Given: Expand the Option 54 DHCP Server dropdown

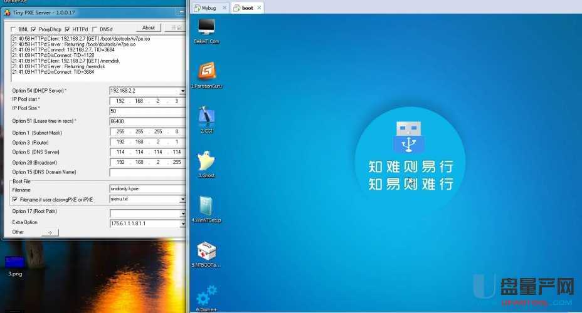Looking at the screenshot, I should (x=183, y=91).
